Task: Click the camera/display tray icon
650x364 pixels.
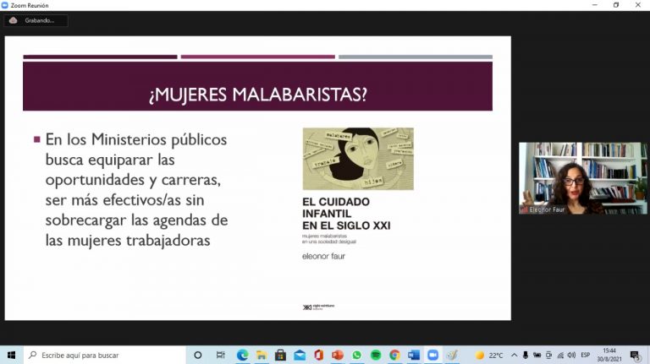Action: (548, 355)
